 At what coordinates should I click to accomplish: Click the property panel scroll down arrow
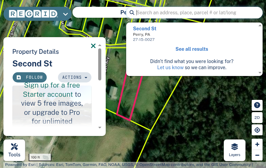(x=100, y=127)
